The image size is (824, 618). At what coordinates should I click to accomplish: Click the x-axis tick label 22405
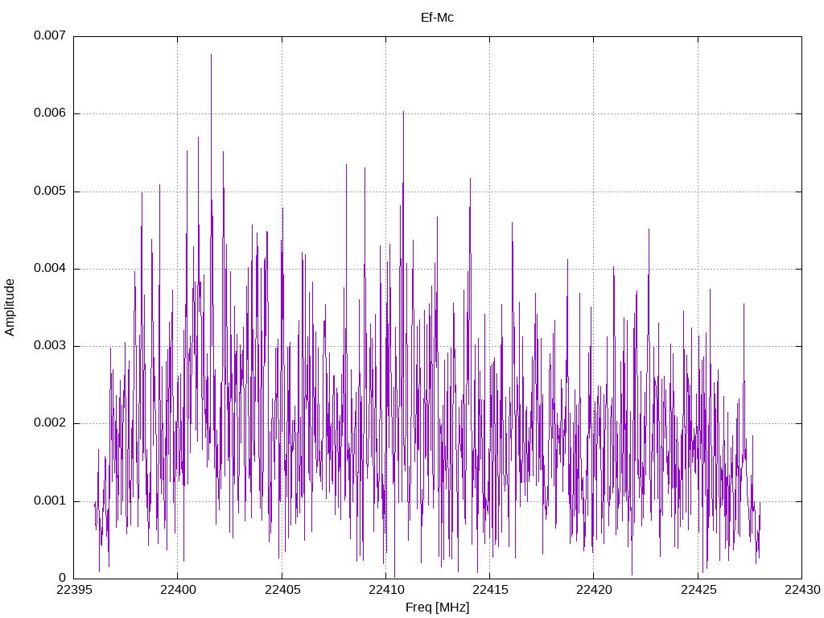[x=282, y=590]
